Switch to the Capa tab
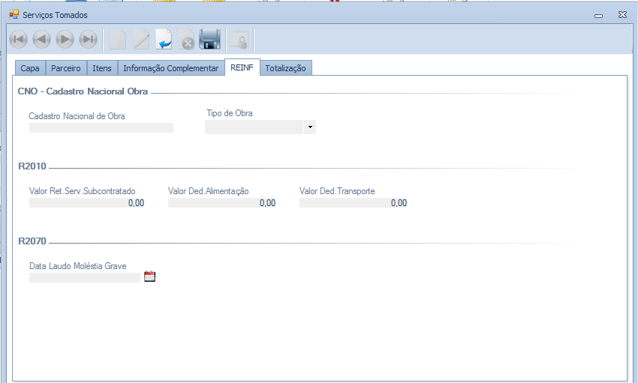This screenshot has height=383, width=638. [x=30, y=67]
